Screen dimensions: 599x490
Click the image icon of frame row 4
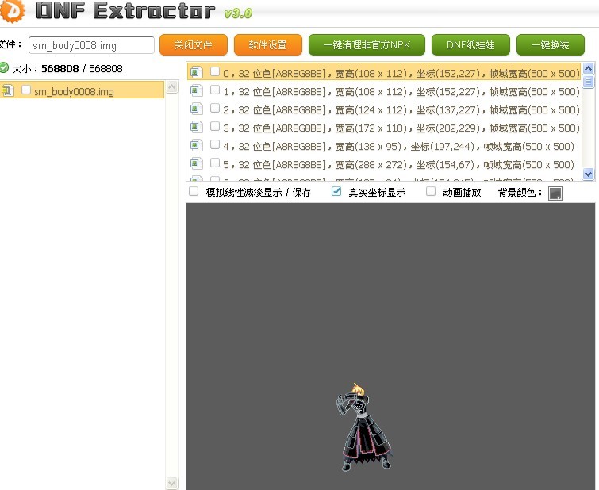click(x=196, y=146)
